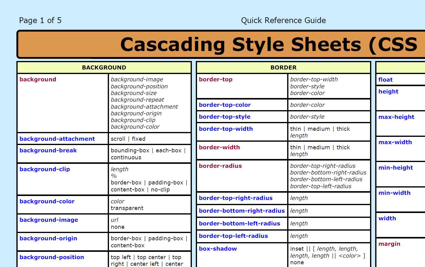Click the min-width property link
This screenshot has height=267, width=425.
tap(394, 193)
